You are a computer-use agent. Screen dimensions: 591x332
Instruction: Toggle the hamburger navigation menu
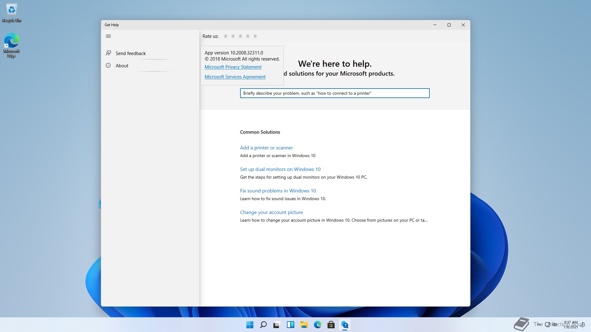(x=108, y=36)
